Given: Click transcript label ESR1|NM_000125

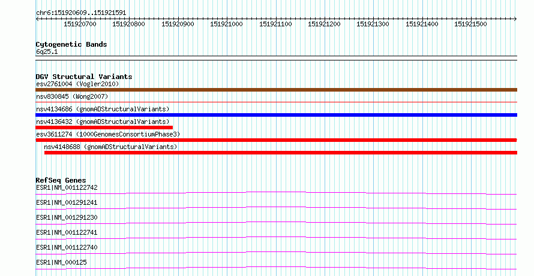Looking at the screenshot, I should pos(61,262).
